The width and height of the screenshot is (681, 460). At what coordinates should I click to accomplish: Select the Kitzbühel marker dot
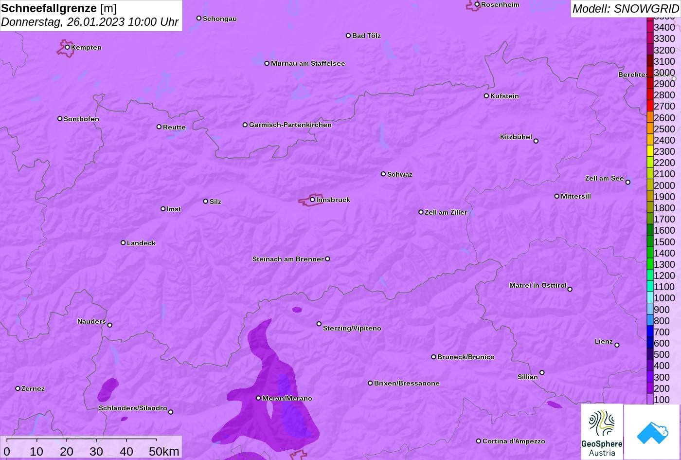tap(536, 141)
